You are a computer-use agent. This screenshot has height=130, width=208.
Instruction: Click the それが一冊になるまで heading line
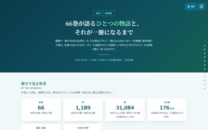click(x=104, y=32)
